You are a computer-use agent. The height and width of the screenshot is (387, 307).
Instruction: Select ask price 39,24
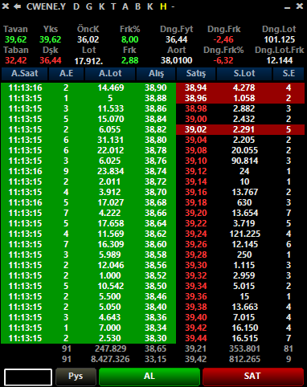click(x=196, y=234)
